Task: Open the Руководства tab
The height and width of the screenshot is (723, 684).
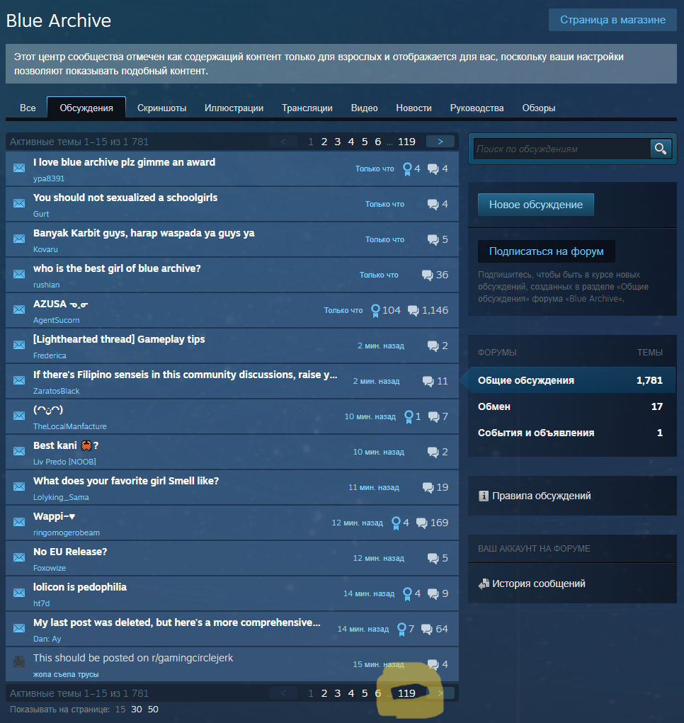Action: pyautogui.click(x=477, y=108)
